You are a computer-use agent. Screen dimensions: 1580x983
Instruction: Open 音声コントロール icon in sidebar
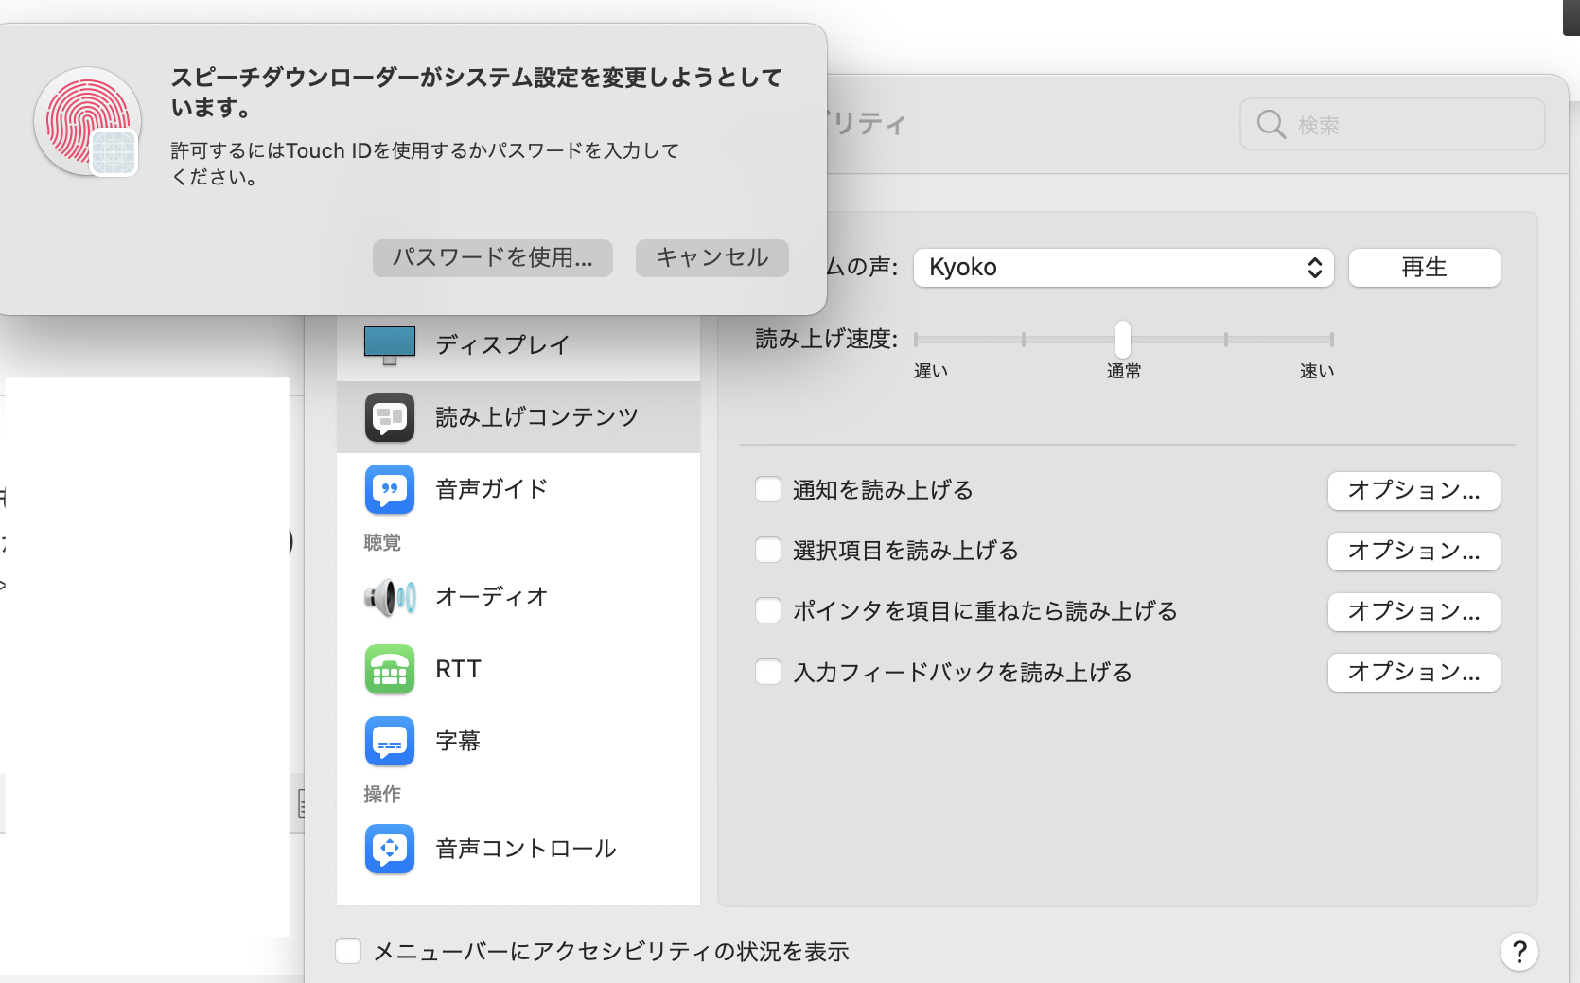click(x=389, y=849)
